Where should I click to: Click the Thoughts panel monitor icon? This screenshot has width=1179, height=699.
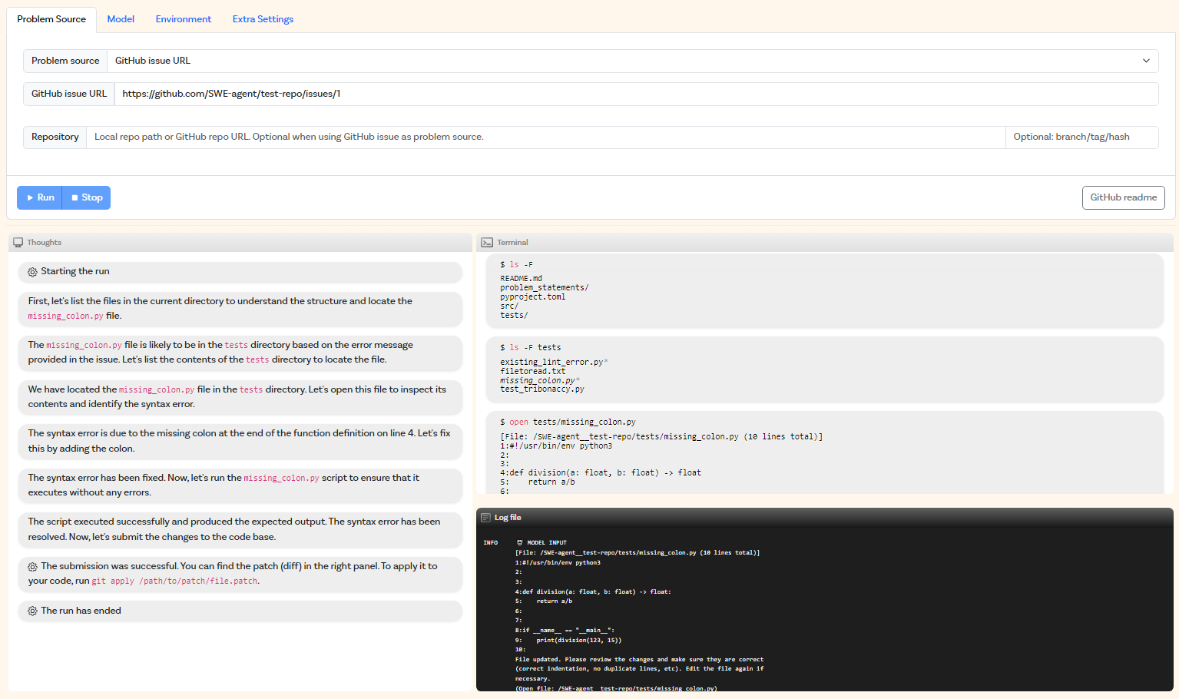18,243
